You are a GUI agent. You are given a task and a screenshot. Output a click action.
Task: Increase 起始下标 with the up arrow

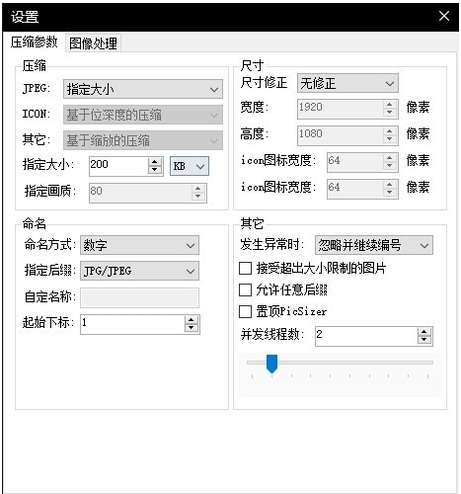pyautogui.click(x=192, y=320)
